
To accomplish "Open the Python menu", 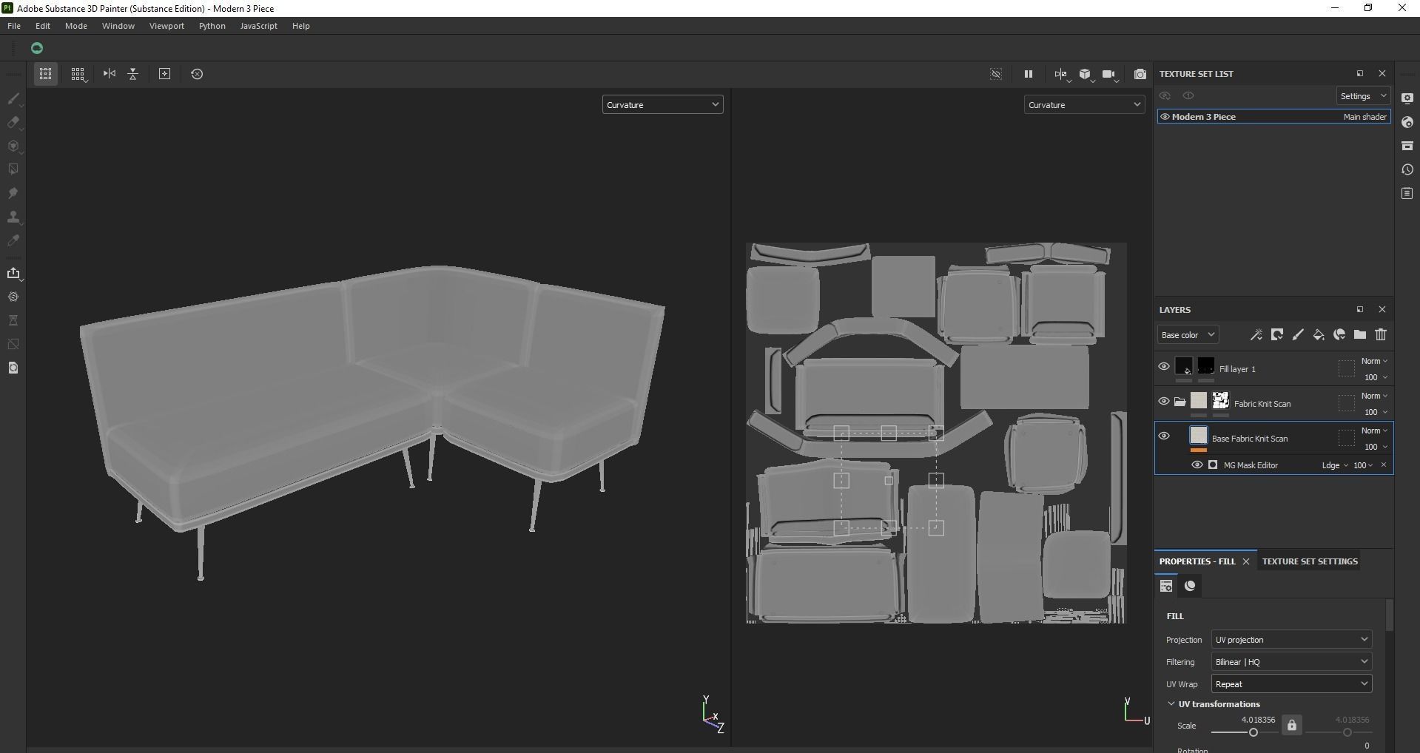I will [212, 26].
